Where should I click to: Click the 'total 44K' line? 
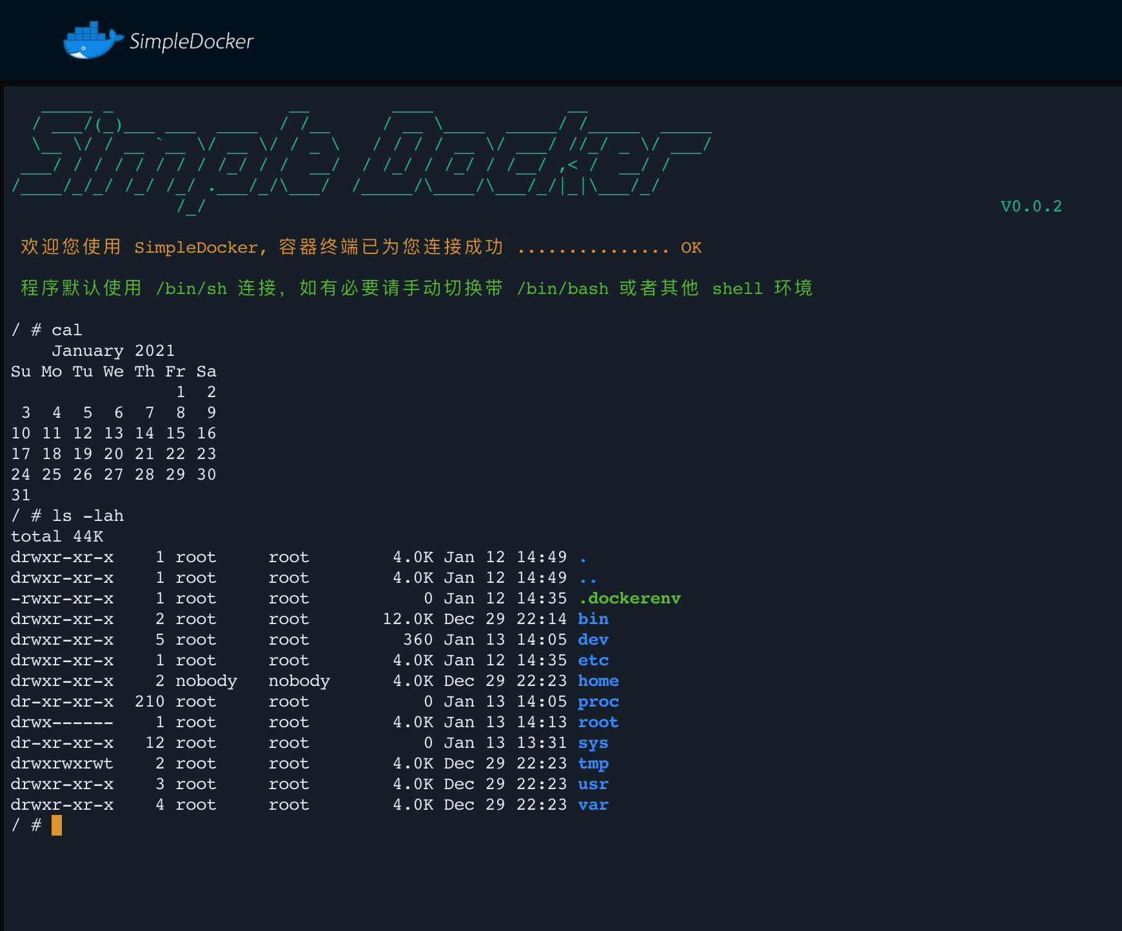[x=57, y=536]
